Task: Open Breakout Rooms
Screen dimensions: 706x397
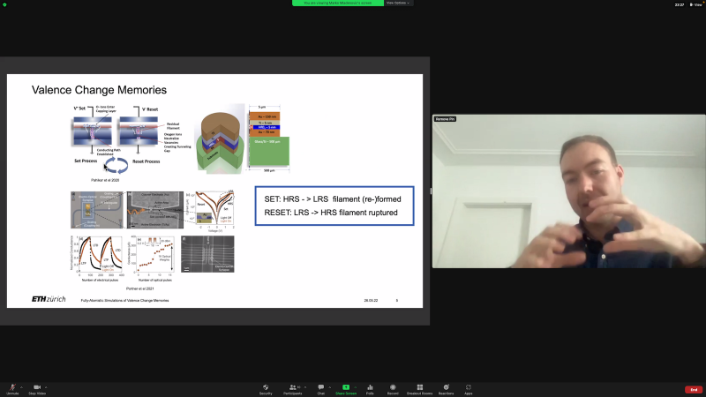Action: point(420,389)
